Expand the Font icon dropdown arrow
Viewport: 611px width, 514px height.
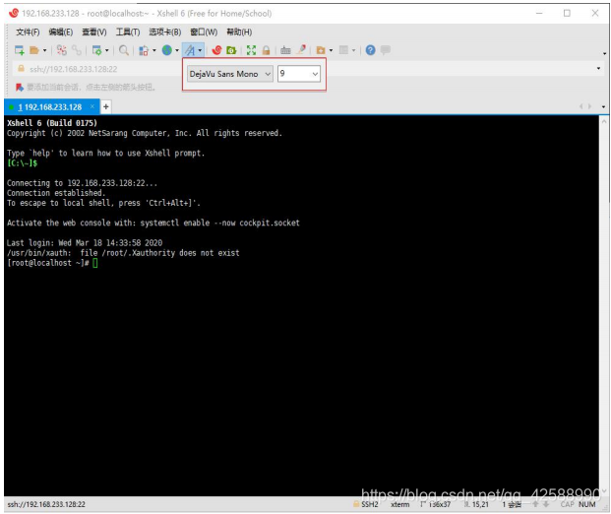200,50
